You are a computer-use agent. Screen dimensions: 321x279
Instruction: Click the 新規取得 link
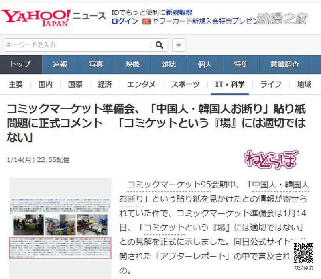click(179, 12)
